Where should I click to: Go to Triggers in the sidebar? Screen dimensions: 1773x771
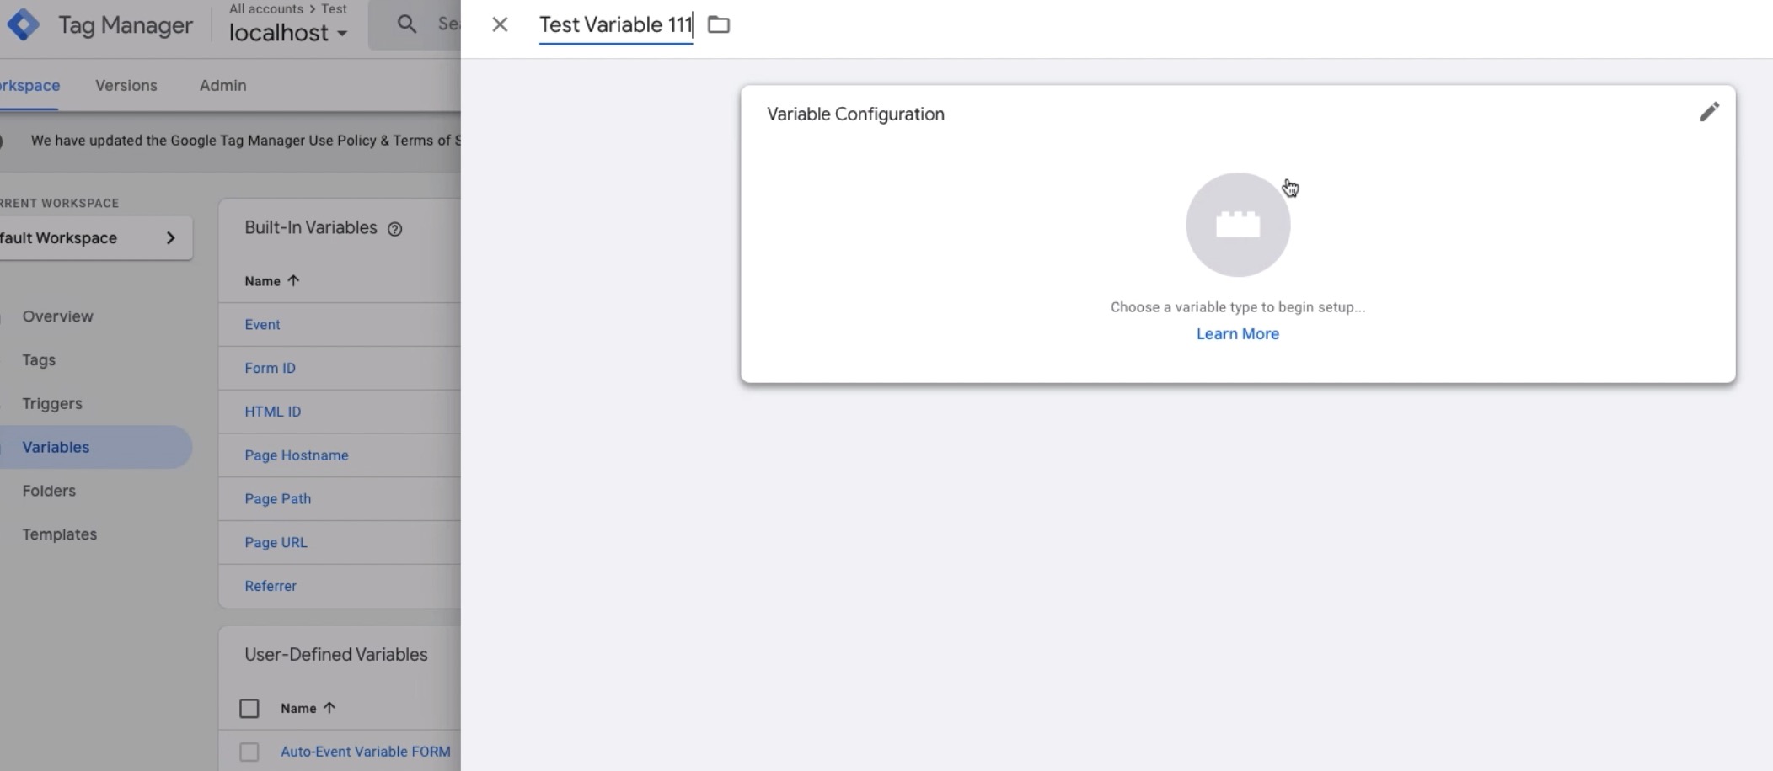[52, 404]
